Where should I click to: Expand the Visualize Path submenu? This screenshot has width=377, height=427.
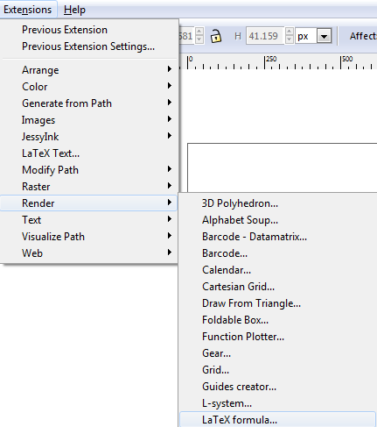pos(88,237)
